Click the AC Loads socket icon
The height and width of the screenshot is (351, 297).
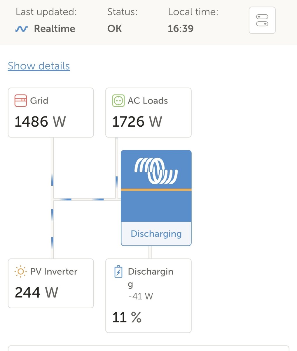point(118,101)
